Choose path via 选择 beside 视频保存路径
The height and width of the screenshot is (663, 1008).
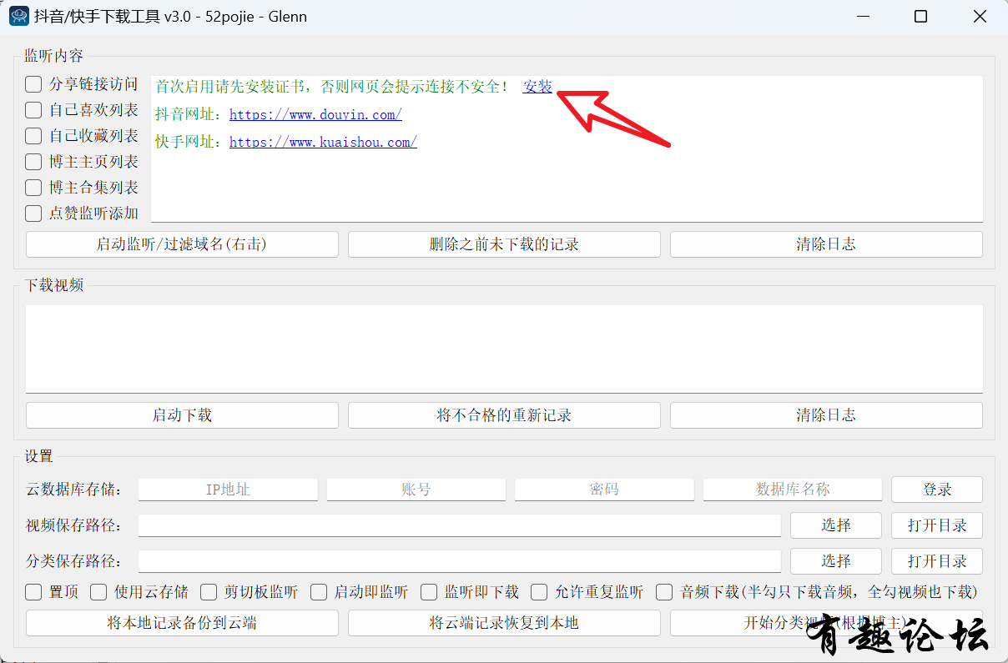[836, 525]
